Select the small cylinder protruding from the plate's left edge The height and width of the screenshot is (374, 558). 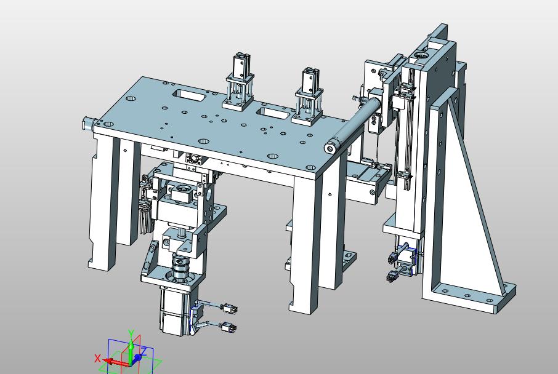point(87,124)
